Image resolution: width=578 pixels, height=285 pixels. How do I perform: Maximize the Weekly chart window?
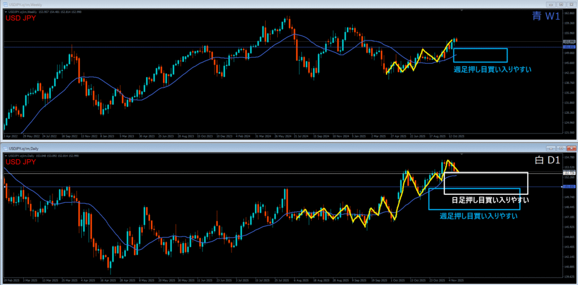pyautogui.click(x=561, y=3)
